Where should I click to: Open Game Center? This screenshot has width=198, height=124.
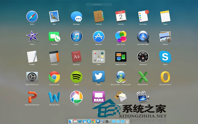point(121,37)
